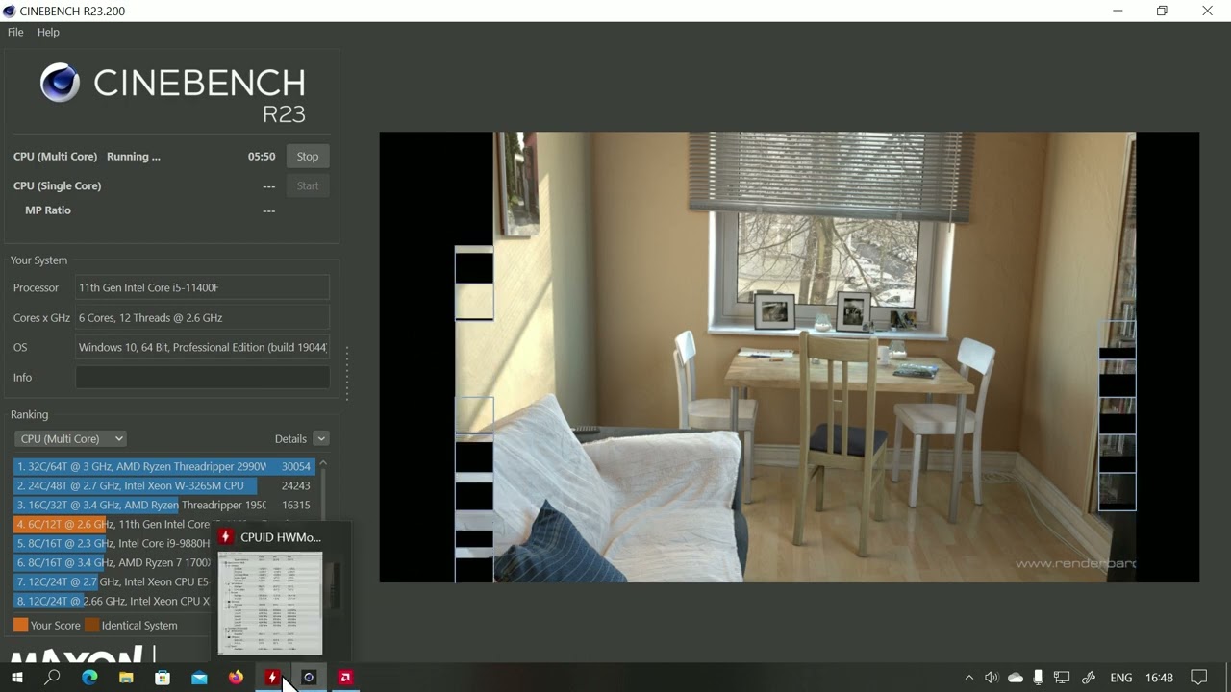Image resolution: width=1231 pixels, height=692 pixels.
Task: Open the CPU (Multi Core) ranking dropdown
Action: click(x=70, y=438)
